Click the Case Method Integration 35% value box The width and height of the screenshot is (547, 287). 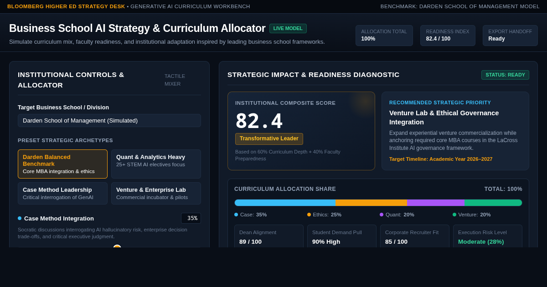click(191, 218)
